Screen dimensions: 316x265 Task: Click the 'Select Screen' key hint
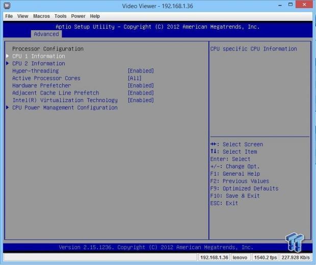236,144
